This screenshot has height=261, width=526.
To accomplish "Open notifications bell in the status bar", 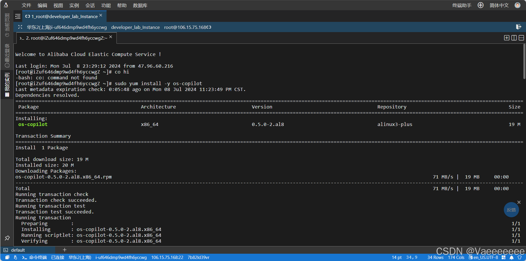I will click(x=511, y=257).
